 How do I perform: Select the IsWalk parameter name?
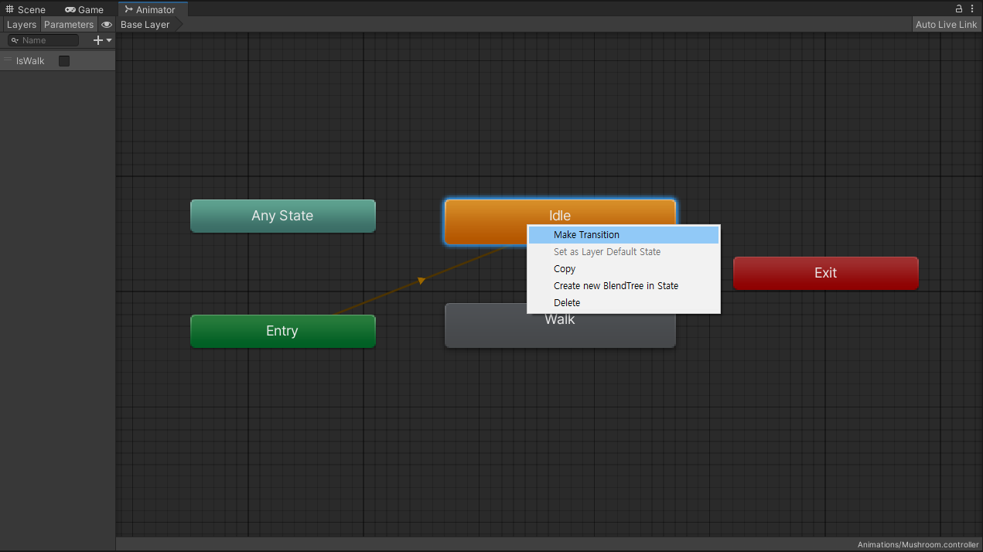pos(30,61)
